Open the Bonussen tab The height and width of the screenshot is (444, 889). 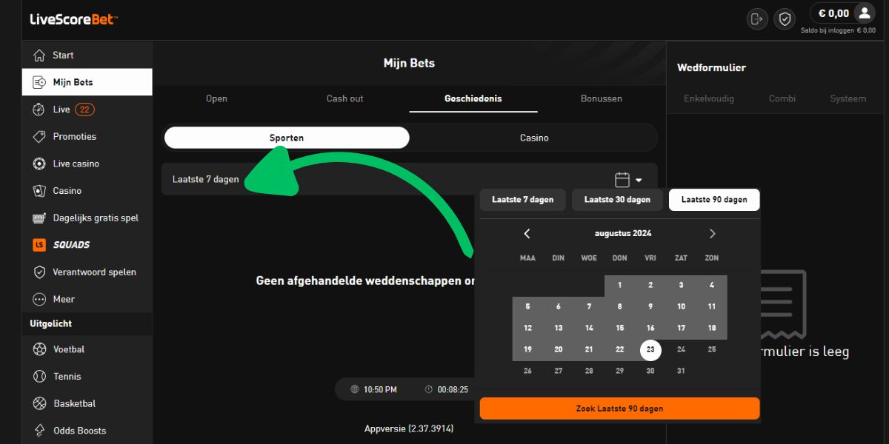(x=602, y=98)
